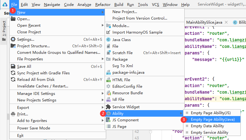Viewport: 246px width, 140px height.
Task: Click the Import HarmonyOS Sample icon
Action: [108, 32]
